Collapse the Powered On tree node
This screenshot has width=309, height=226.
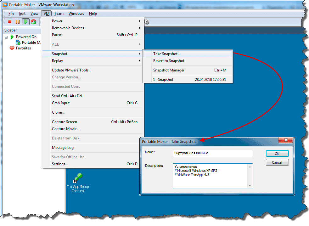[6, 37]
